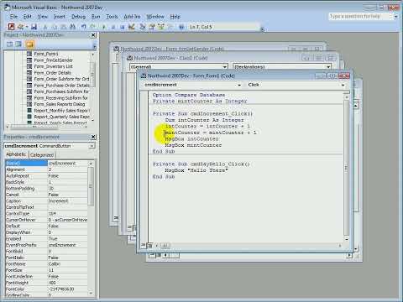Click the Procedure View button in Form1 code window

click(x=144, y=245)
